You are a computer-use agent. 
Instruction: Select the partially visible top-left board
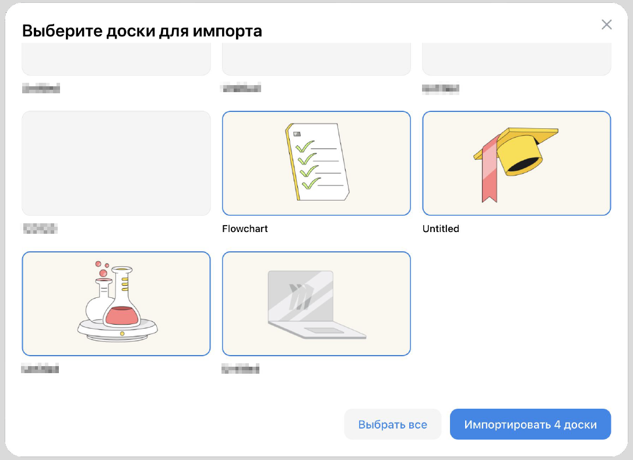pos(116,59)
